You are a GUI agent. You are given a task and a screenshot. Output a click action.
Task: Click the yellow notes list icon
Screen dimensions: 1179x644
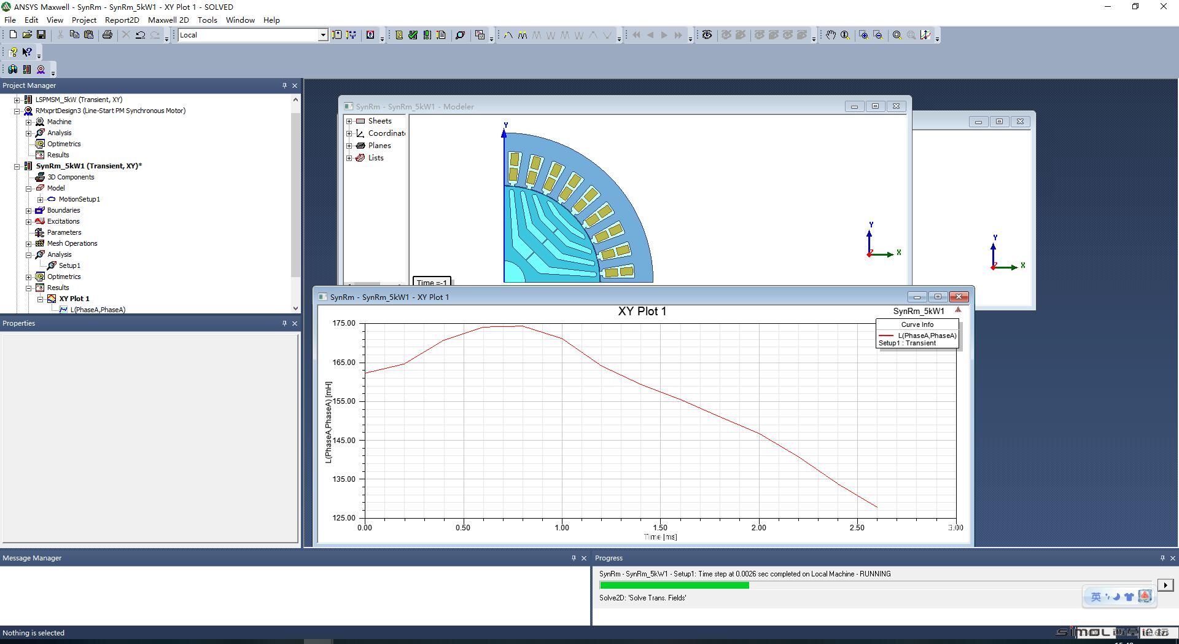pos(399,35)
